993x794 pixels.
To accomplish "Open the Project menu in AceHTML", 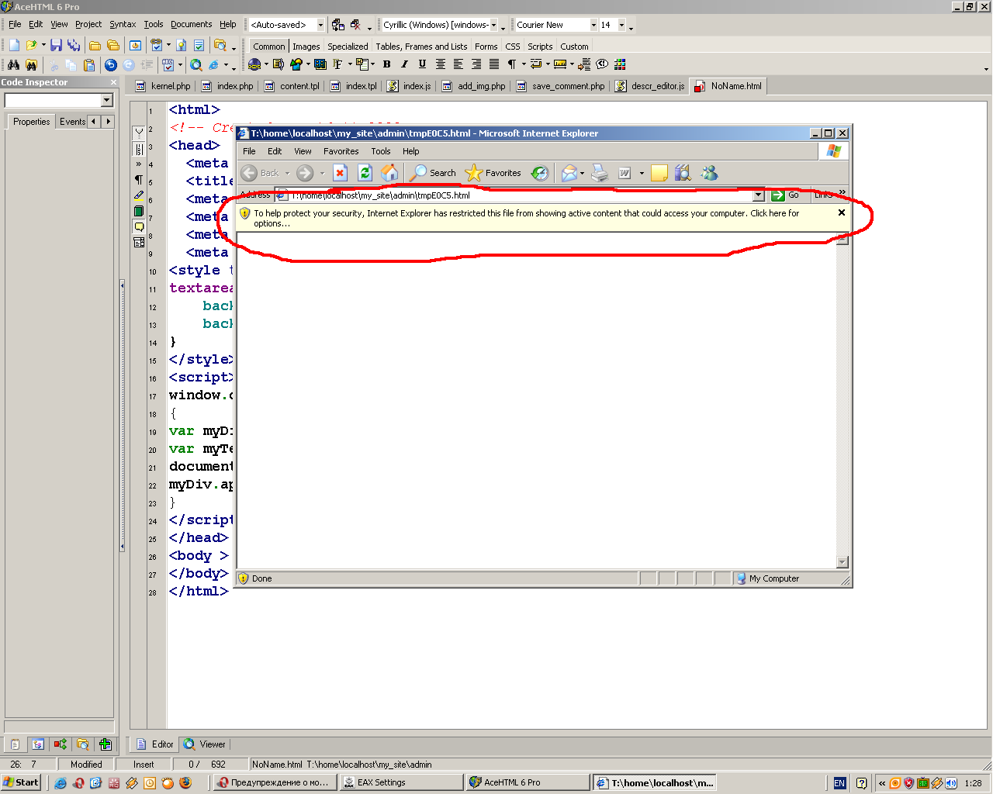I will (88, 25).
